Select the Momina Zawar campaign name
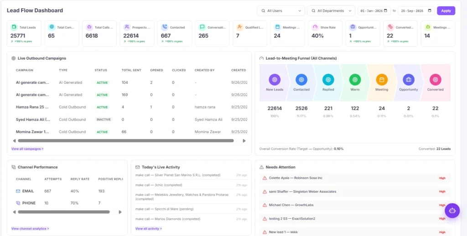The height and width of the screenshot is (236, 467). click(x=32, y=132)
